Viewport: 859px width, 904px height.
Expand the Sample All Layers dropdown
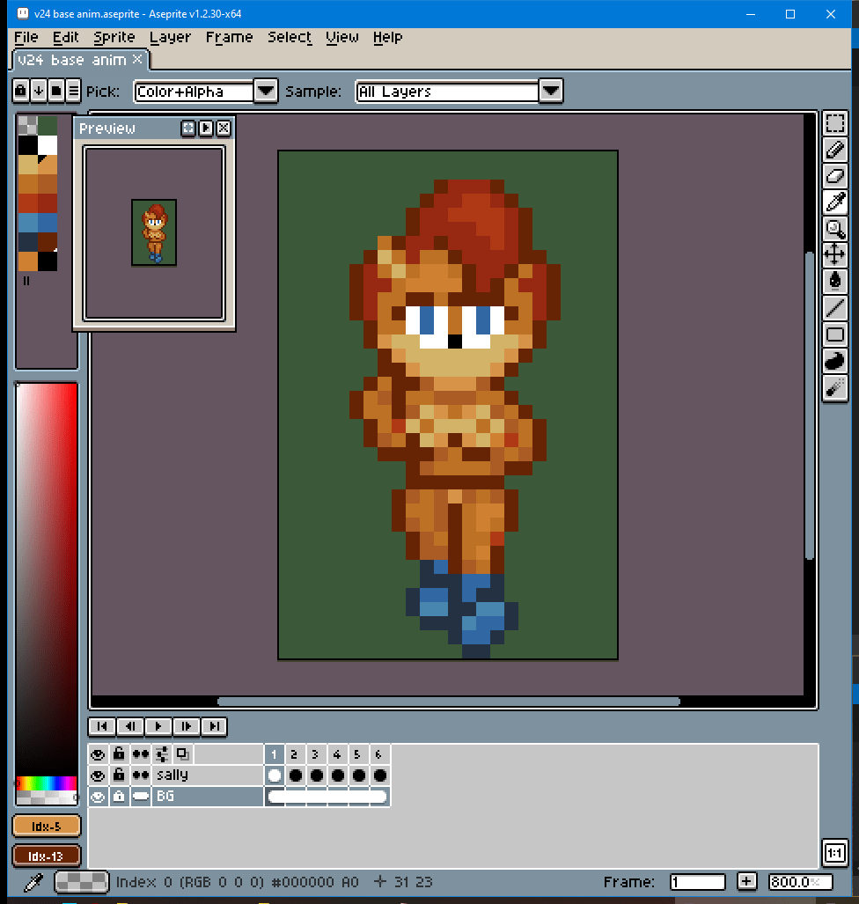[550, 91]
